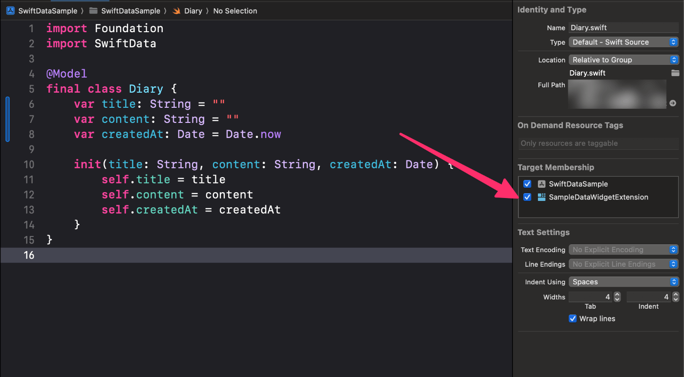Click the Diary class name on line 5
Viewport: 684px width, 377px height.
point(146,89)
